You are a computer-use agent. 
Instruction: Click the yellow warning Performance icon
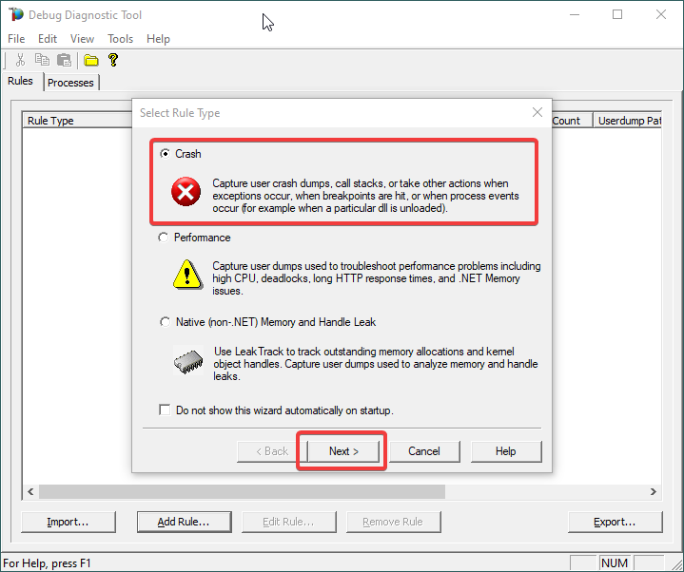(186, 274)
